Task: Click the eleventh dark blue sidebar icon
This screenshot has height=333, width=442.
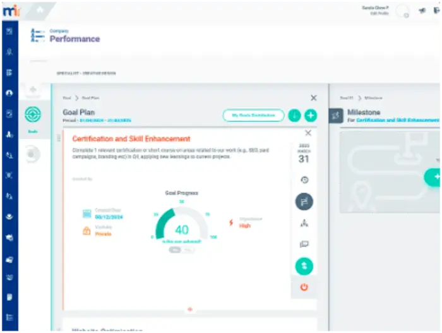Action: (9, 238)
